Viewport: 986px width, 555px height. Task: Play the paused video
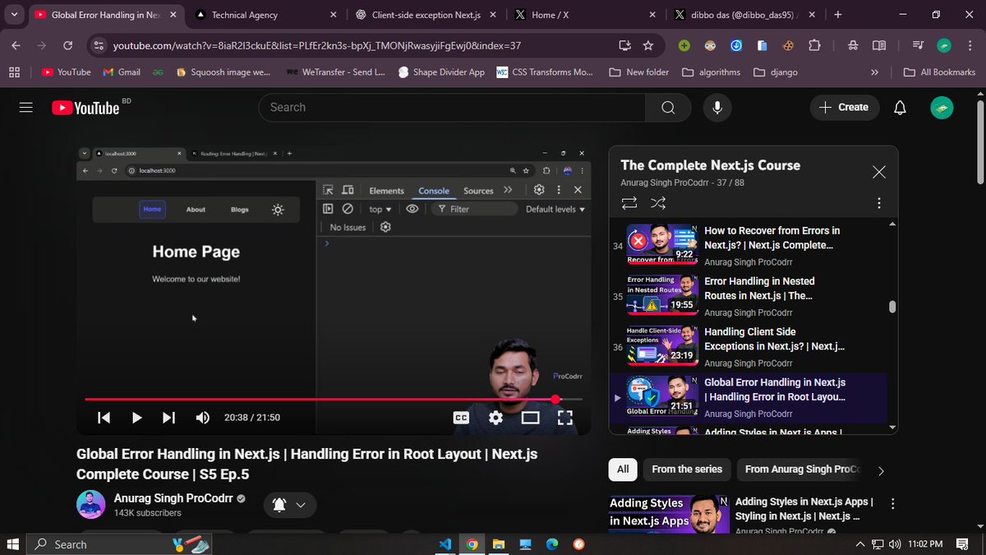(x=136, y=418)
